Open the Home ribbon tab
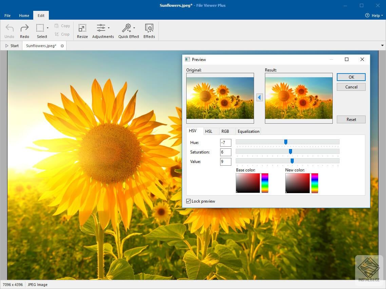Screen dimensions: 386x289 (24, 15)
